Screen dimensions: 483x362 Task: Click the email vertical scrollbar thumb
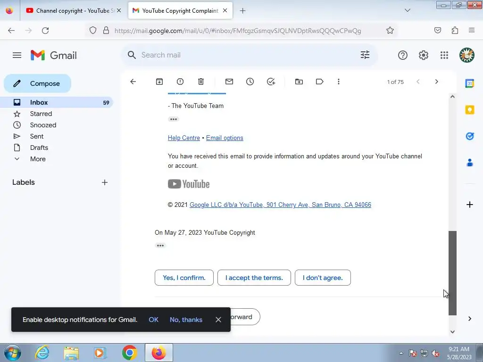coord(452,273)
